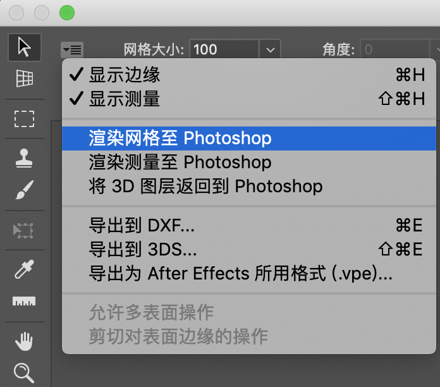Click 导出到 DXF menu entry
This screenshot has height=387, width=440.
point(142,225)
